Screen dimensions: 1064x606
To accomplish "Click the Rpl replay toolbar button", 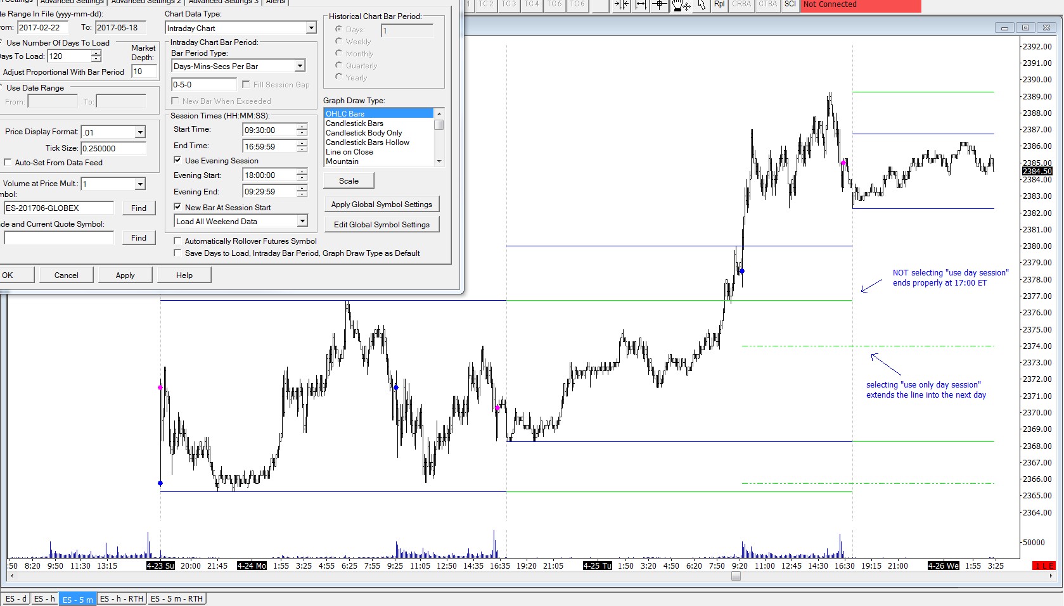I will coord(719,4).
